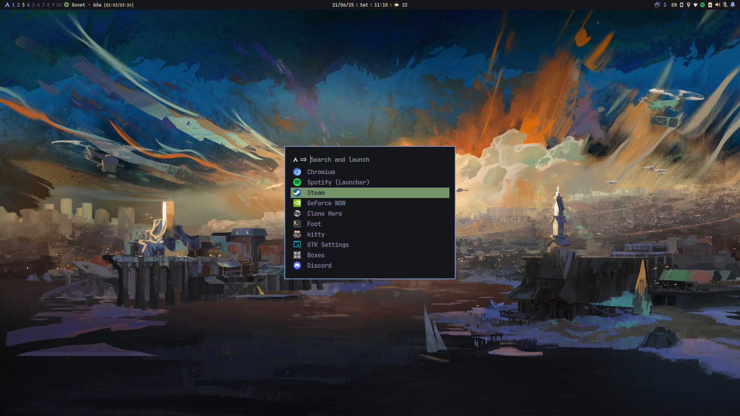740x416 pixels.
Task: Switch to workspace 2 in top bar
Action: click(18, 5)
